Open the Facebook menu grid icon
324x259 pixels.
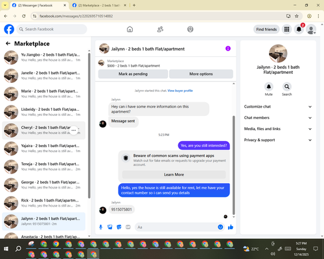(x=286, y=29)
